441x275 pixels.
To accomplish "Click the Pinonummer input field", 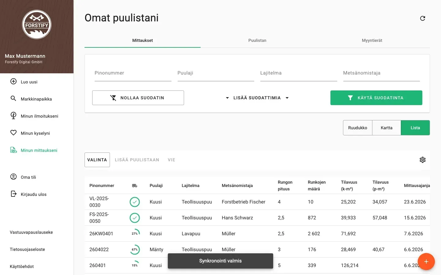I will [133, 73].
